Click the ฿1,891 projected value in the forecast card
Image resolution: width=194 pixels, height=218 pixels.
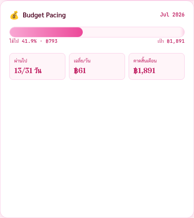click(144, 70)
